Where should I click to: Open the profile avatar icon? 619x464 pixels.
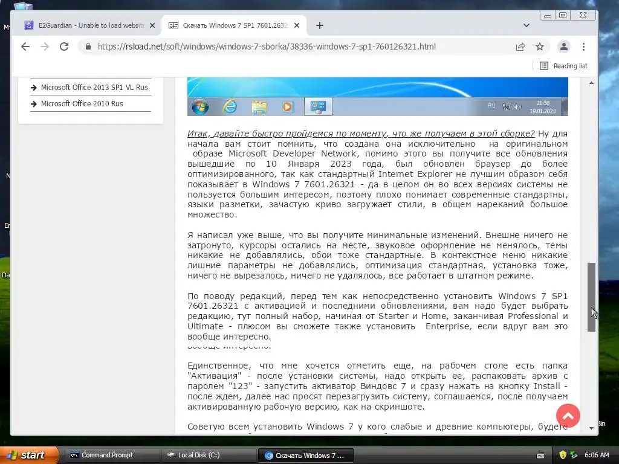coord(564,47)
